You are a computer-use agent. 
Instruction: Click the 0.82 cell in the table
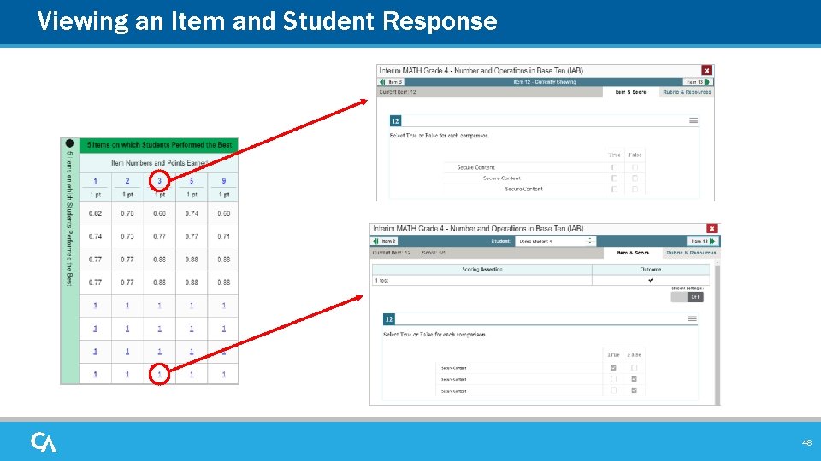(95, 213)
